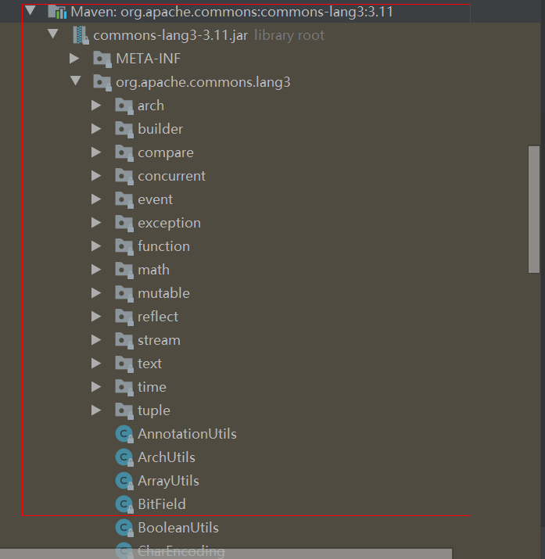The height and width of the screenshot is (559, 545).
Task: Expand the tuple package
Action: [x=96, y=410]
